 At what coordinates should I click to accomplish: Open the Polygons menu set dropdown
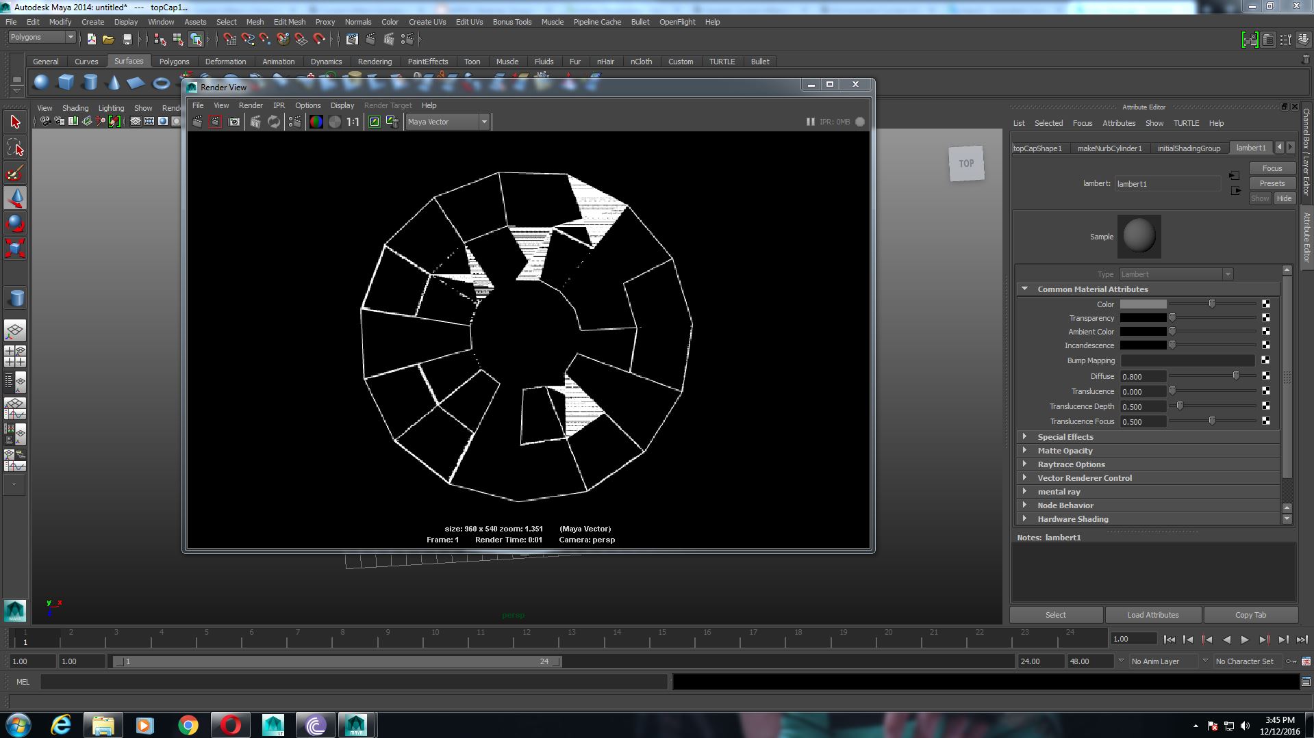coord(71,36)
